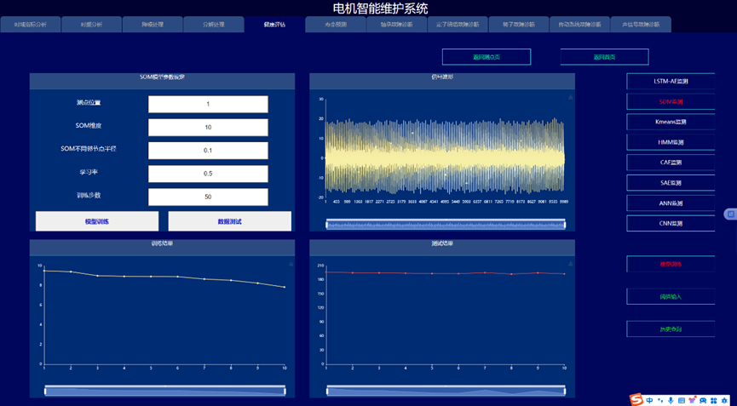Click the download icon on the training results chart

(291, 264)
